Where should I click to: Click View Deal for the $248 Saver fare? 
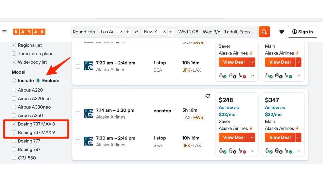[234, 137]
